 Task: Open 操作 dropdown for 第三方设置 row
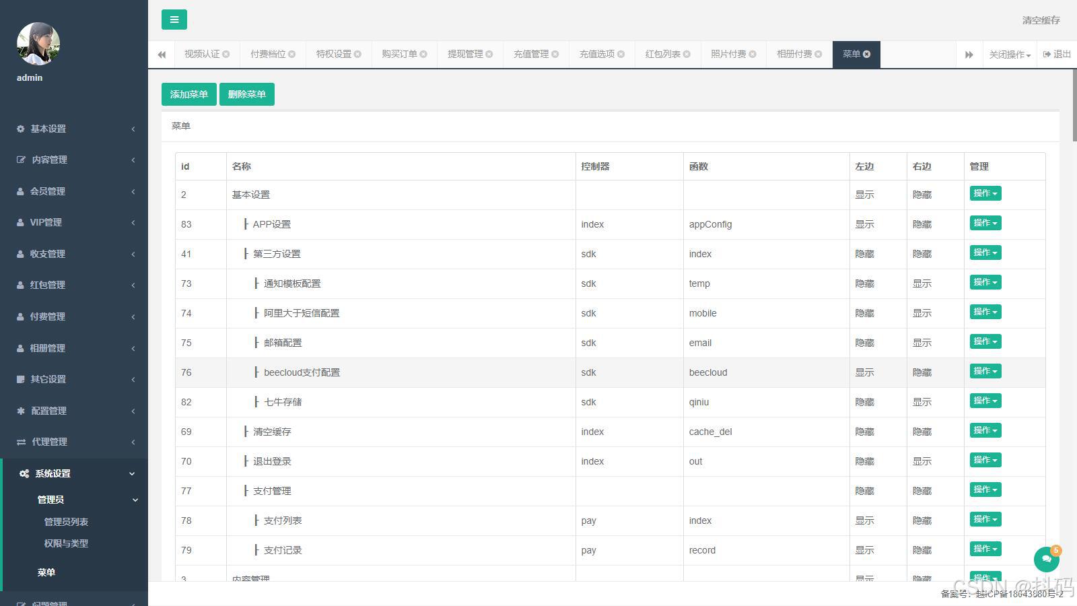(985, 252)
